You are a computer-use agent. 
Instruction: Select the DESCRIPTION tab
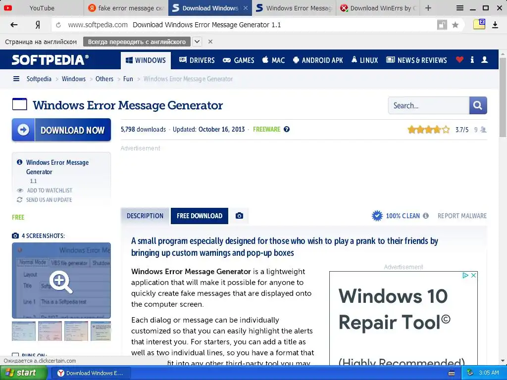[145, 216]
